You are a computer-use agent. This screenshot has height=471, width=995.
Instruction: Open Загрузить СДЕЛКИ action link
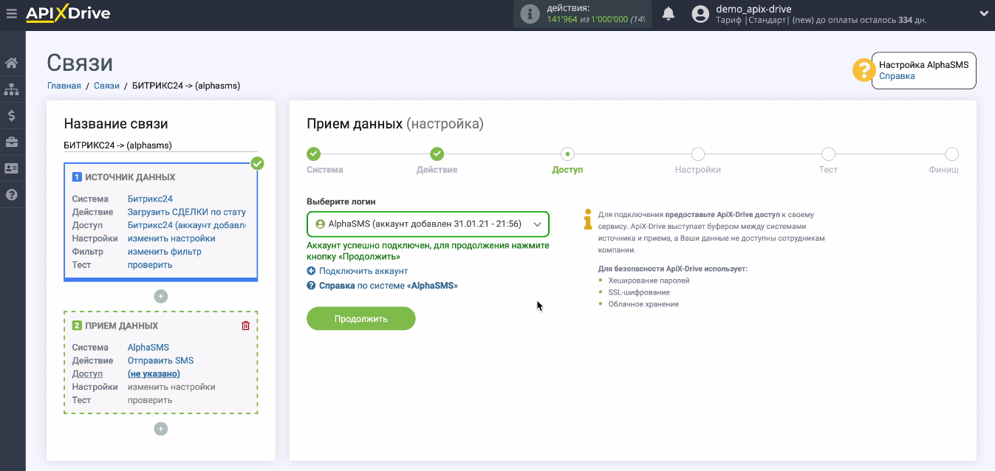[187, 212]
